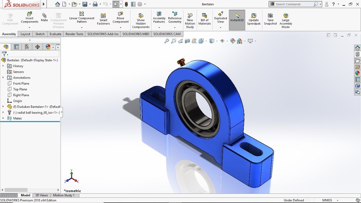Click the Open file folder icon
Screen dimensions: 361x203
tap(74, 4)
